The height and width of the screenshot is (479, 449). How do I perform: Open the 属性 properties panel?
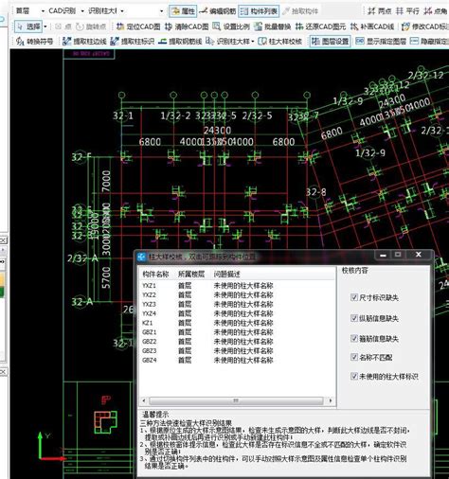click(183, 11)
